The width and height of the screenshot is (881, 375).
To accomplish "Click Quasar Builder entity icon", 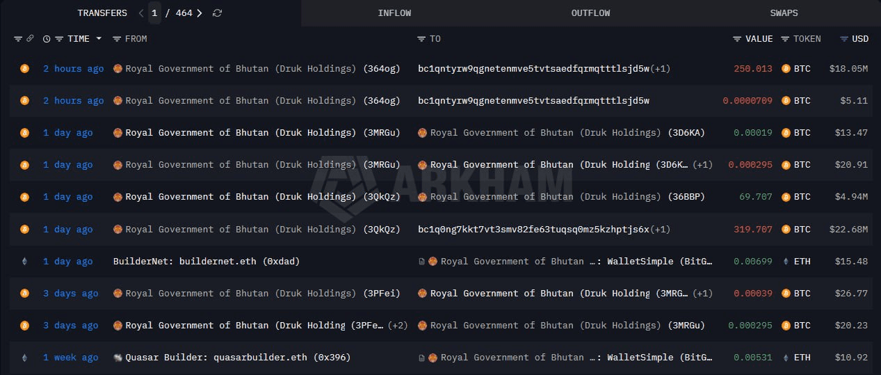I will click(118, 358).
